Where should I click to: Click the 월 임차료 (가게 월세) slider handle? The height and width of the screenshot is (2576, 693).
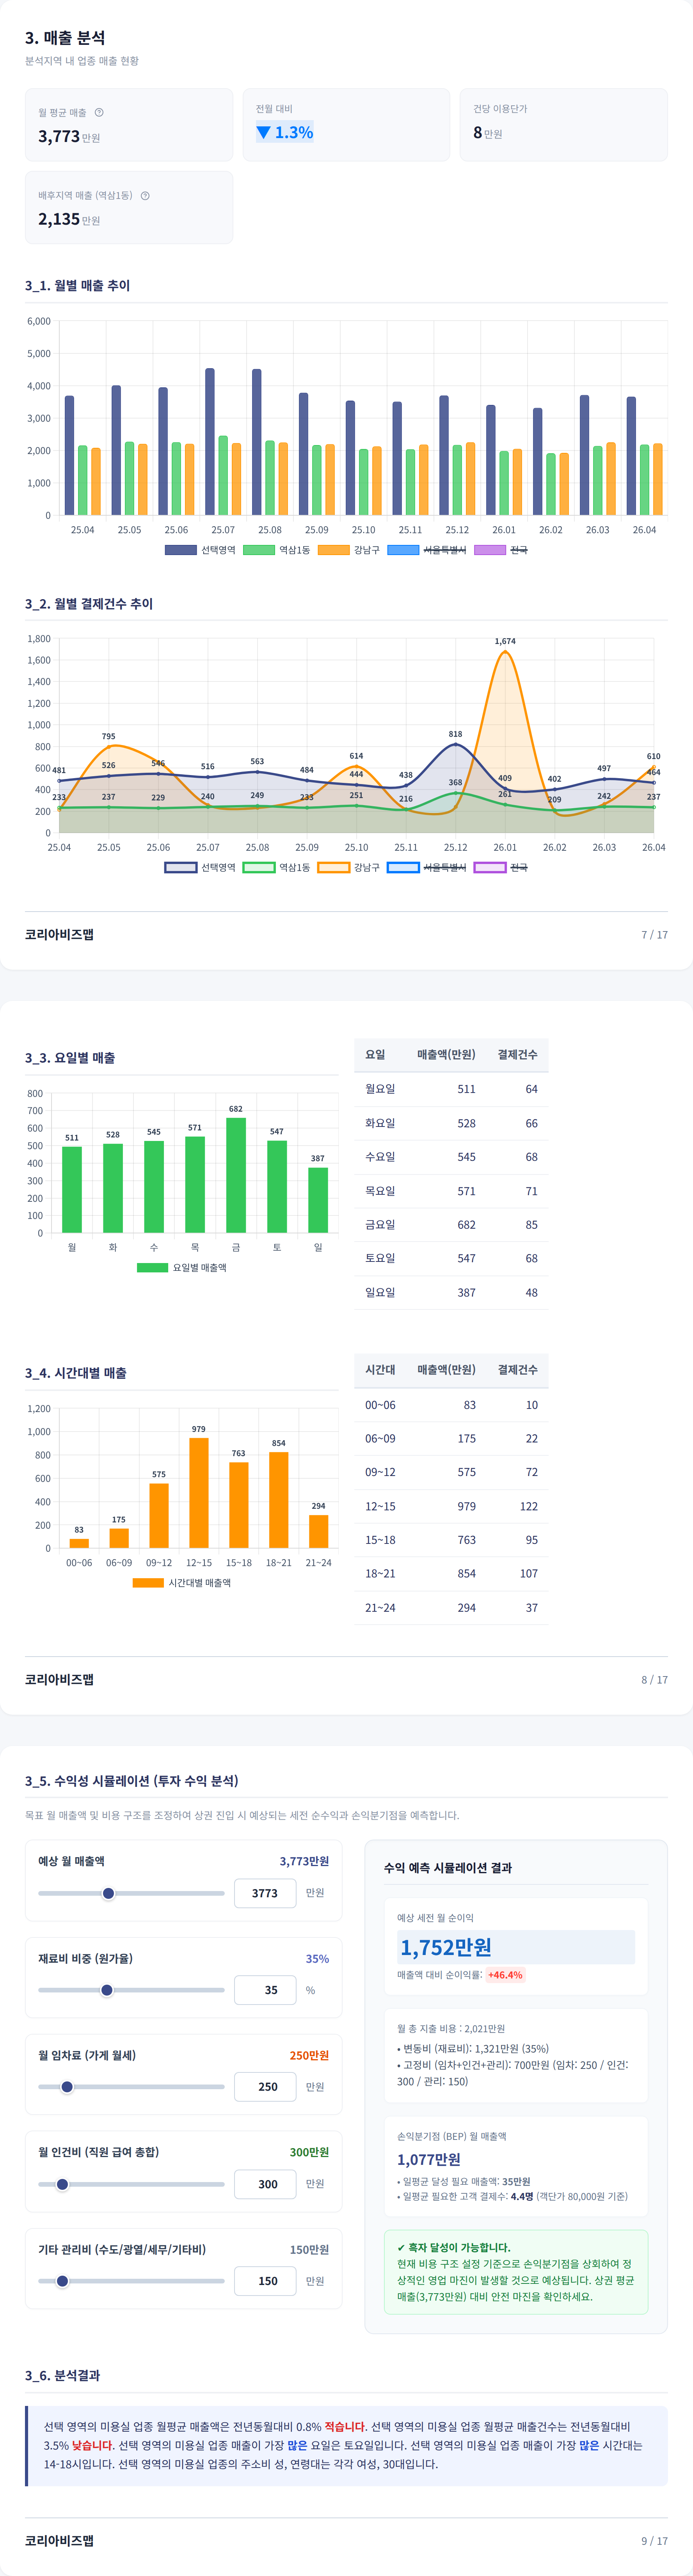(x=67, y=2087)
